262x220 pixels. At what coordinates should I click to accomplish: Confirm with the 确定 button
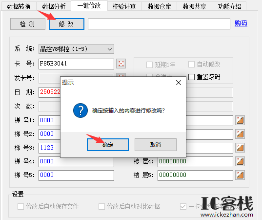[108, 145]
